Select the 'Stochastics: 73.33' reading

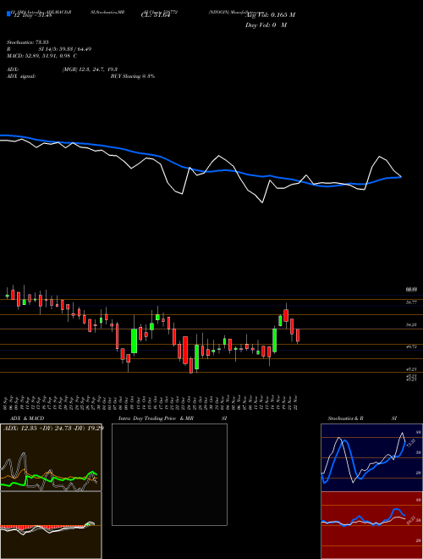click(x=27, y=42)
